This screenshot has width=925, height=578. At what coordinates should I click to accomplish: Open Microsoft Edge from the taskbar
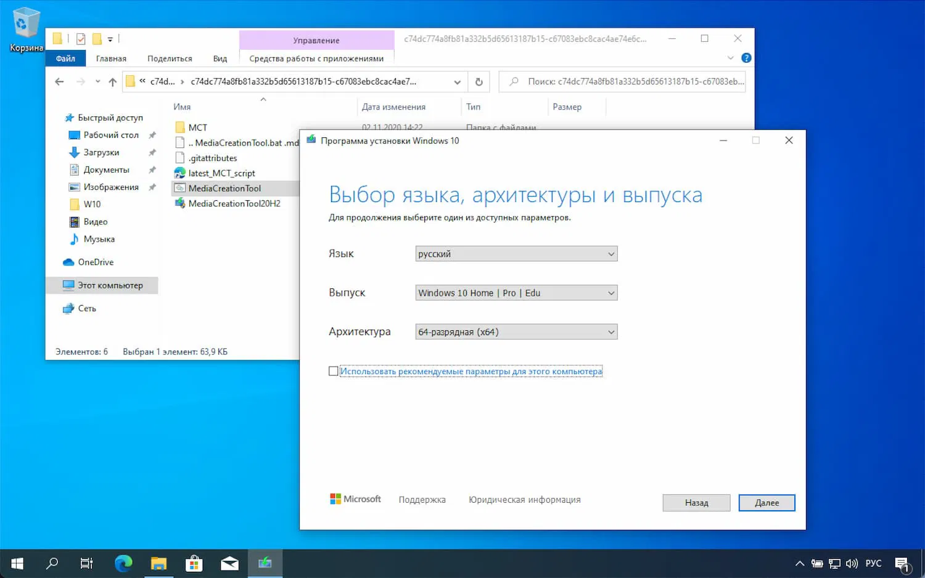pos(123,563)
